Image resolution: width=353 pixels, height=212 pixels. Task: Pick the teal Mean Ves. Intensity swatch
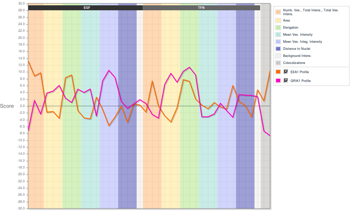click(x=278, y=35)
